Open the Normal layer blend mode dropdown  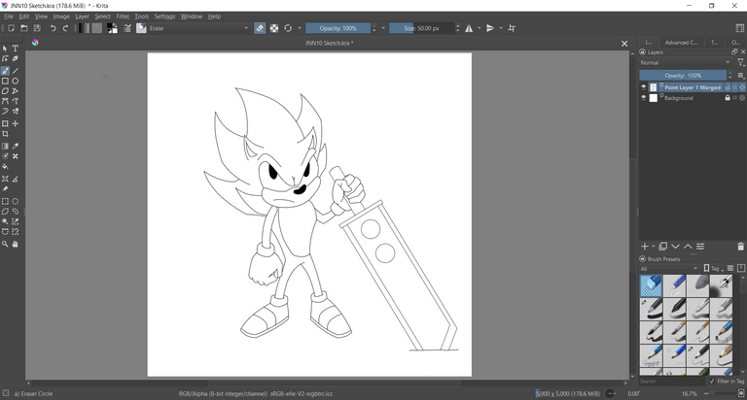click(685, 63)
